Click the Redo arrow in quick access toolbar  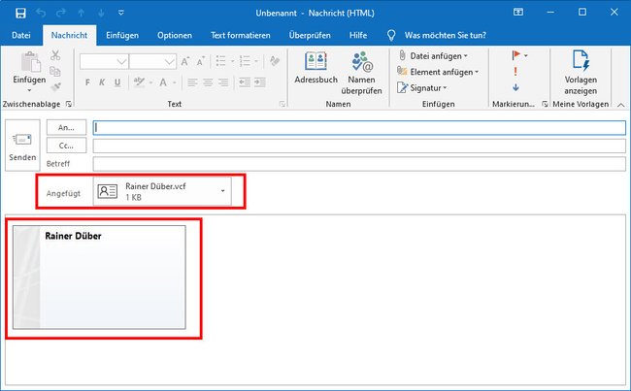tap(61, 13)
